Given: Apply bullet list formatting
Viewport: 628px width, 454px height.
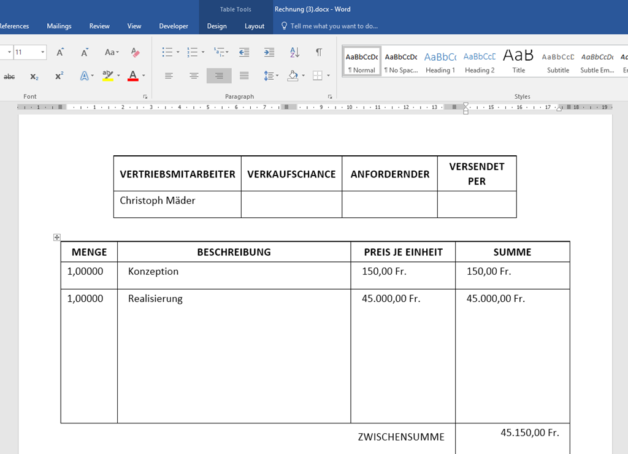Looking at the screenshot, I should tap(167, 53).
